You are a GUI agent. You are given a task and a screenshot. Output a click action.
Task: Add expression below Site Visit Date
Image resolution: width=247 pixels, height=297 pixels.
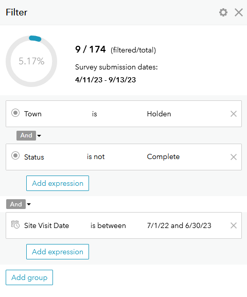point(58,252)
